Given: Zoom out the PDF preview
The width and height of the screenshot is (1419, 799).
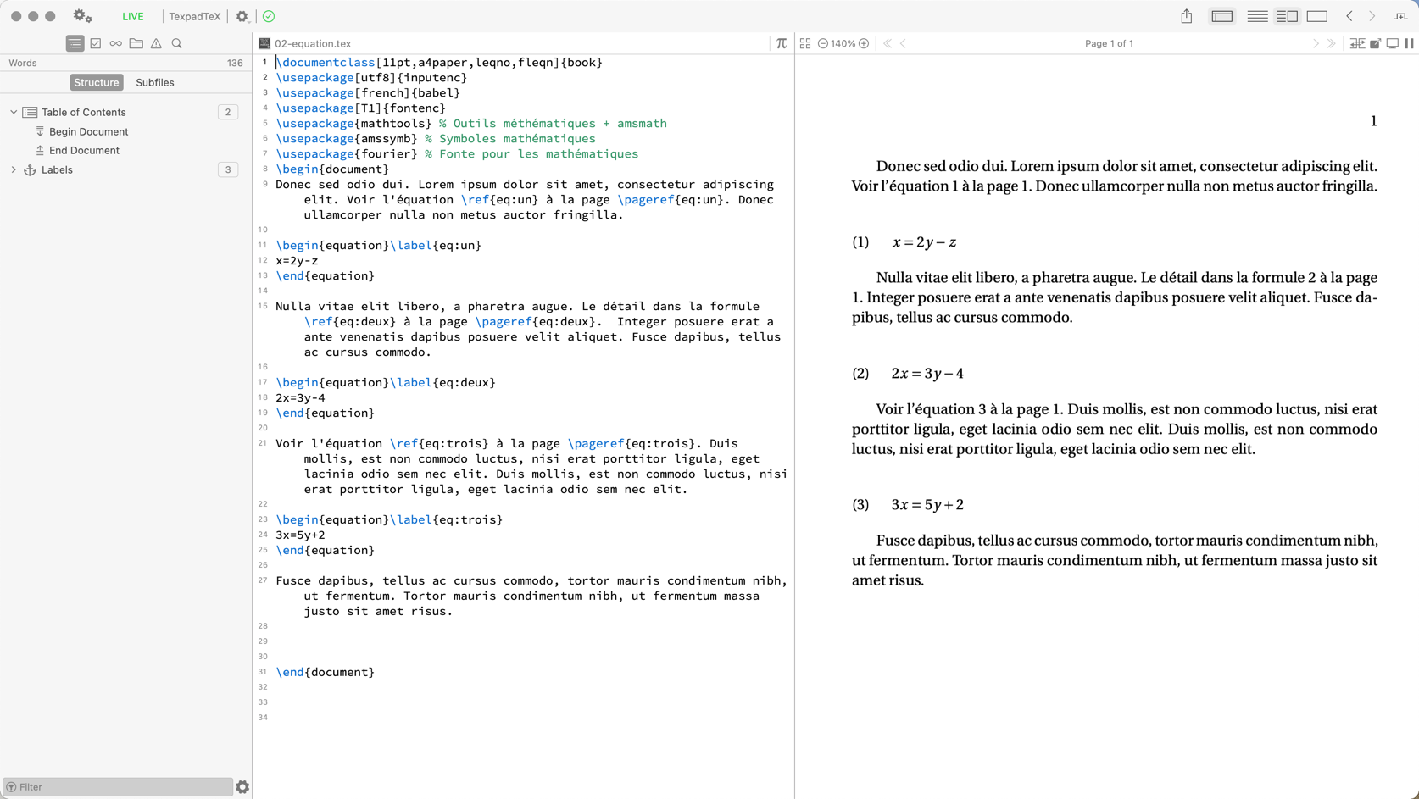Looking at the screenshot, I should (822, 43).
